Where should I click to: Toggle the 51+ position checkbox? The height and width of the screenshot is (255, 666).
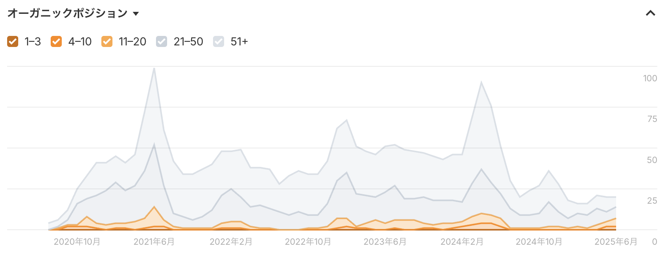[219, 41]
